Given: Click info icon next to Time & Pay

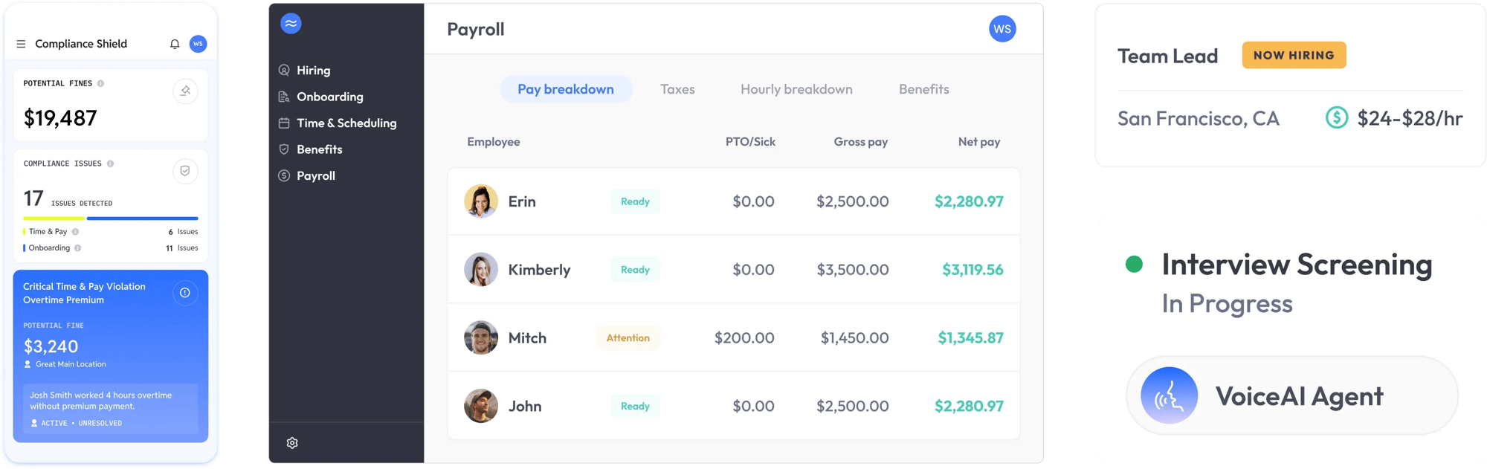Looking at the screenshot, I should (75, 232).
